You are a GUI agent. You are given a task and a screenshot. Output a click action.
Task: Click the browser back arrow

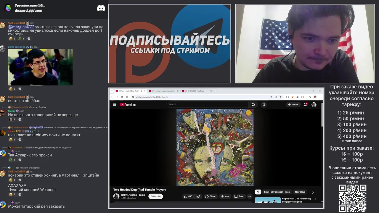pyautogui.click(x=112, y=97)
